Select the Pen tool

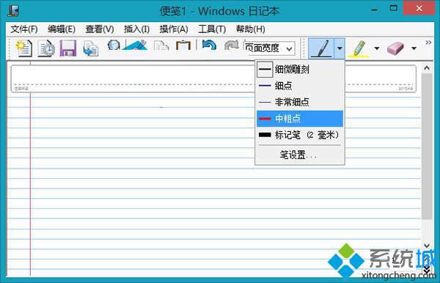click(x=322, y=48)
